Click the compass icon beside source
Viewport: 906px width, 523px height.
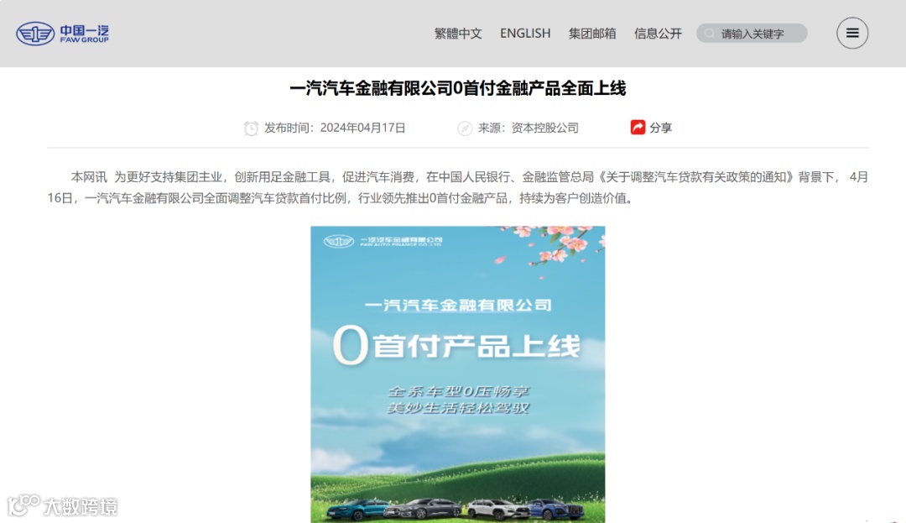pos(465,128)
